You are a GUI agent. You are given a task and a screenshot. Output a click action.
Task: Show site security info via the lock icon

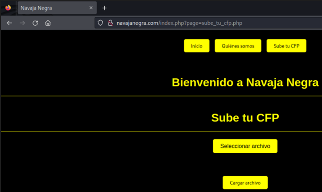click(x=110, y=23)
